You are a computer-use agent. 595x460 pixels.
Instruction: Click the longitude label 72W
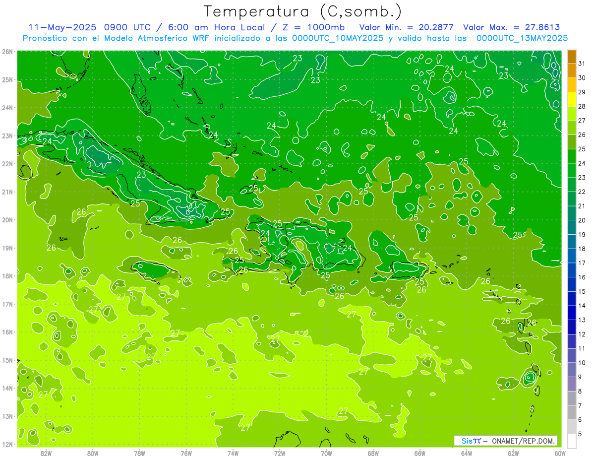(280, 453)
